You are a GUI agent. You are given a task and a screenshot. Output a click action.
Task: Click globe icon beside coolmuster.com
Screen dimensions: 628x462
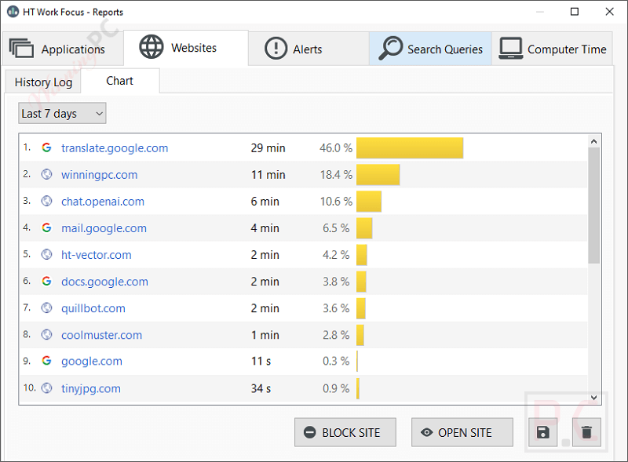click(x=46, y=334)
